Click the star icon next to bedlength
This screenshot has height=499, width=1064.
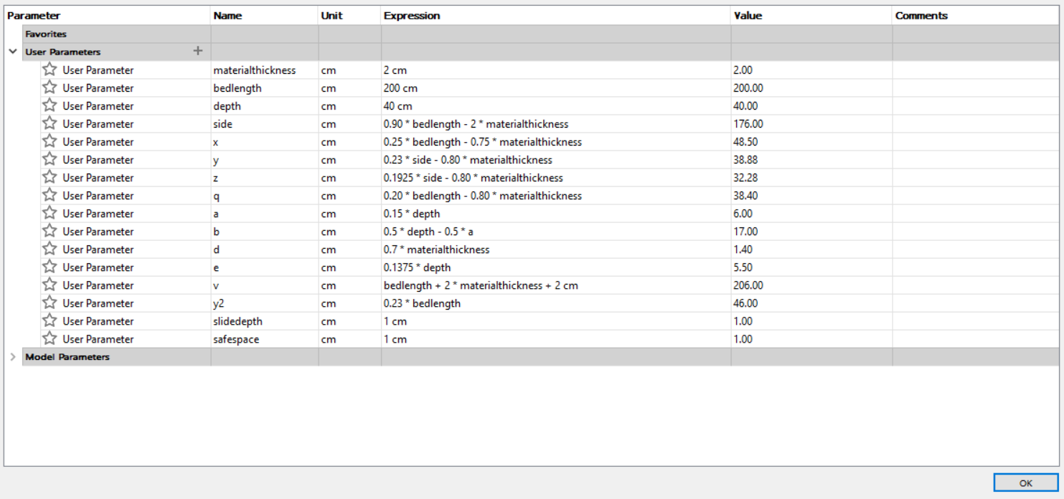coord(49,87)
